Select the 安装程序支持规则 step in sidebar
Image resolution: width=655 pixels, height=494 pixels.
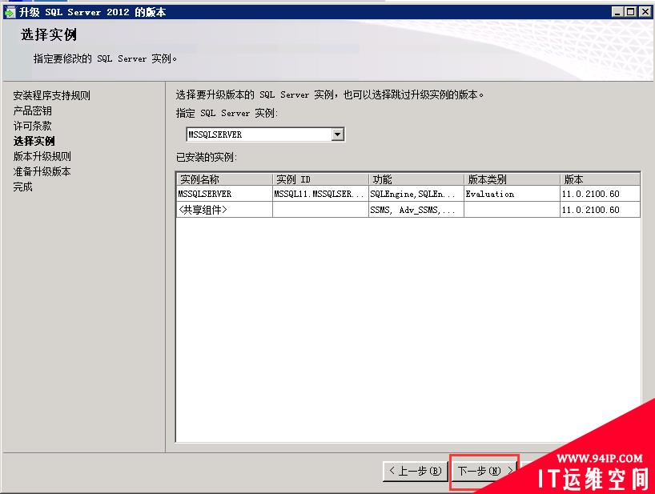pyautogui.click(x=51, y=95)
